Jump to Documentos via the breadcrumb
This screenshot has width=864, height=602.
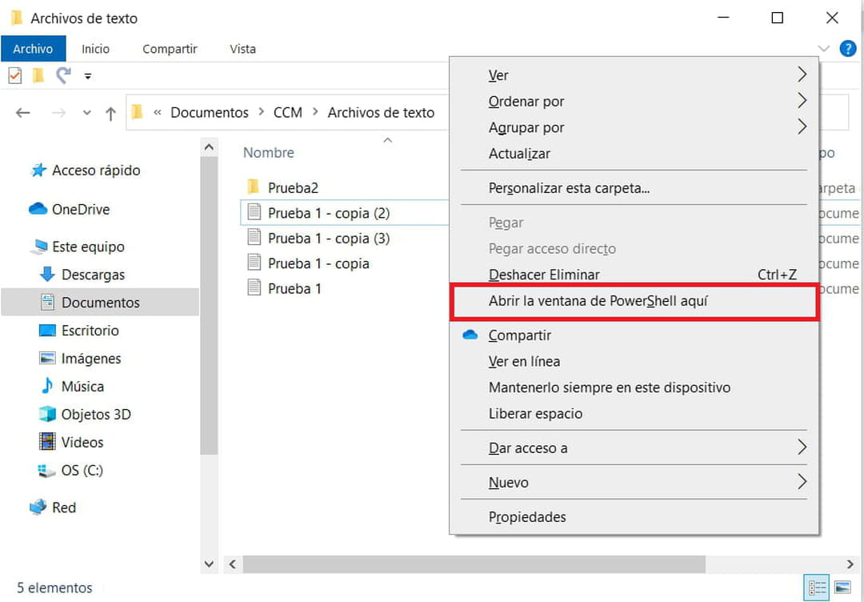pos(210,112)
